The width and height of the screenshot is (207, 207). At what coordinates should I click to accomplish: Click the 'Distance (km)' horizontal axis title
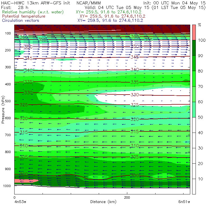click(x=103, y=202)
